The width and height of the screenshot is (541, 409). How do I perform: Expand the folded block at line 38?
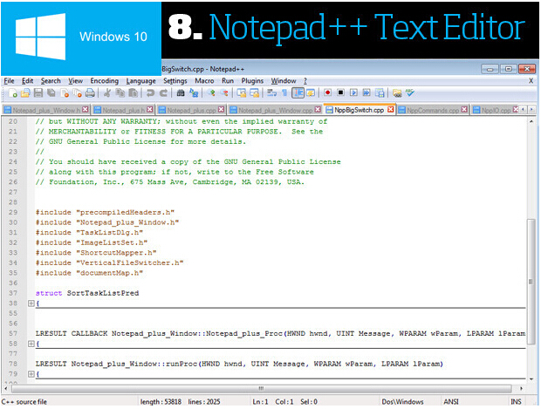click(x=31, y=303)
